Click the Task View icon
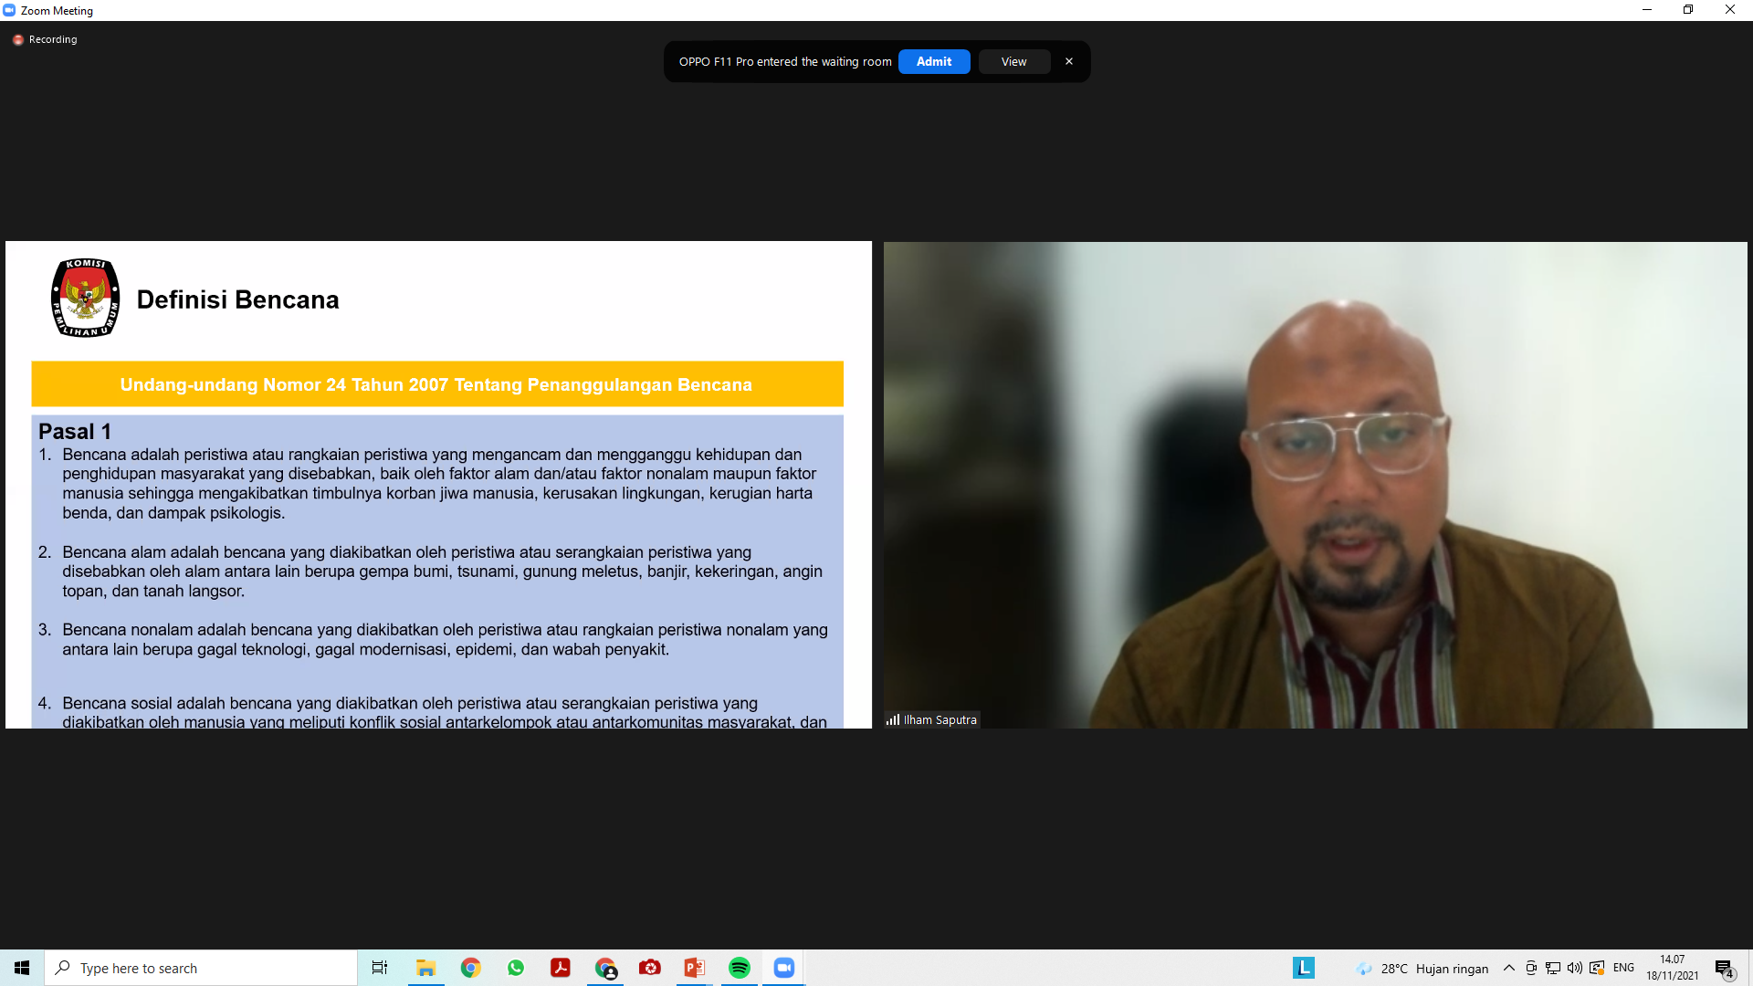Image resolution: width=1753 pixels, height=986 pixels. tap(380, 968)
